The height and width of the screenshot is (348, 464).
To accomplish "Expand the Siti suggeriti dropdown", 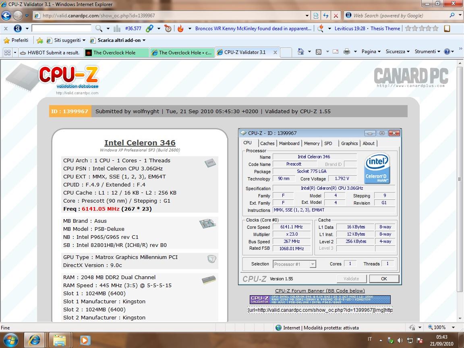I will click(84, 40).
